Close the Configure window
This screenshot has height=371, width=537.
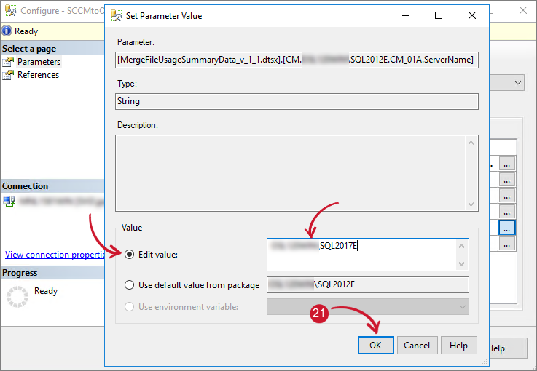523,11
